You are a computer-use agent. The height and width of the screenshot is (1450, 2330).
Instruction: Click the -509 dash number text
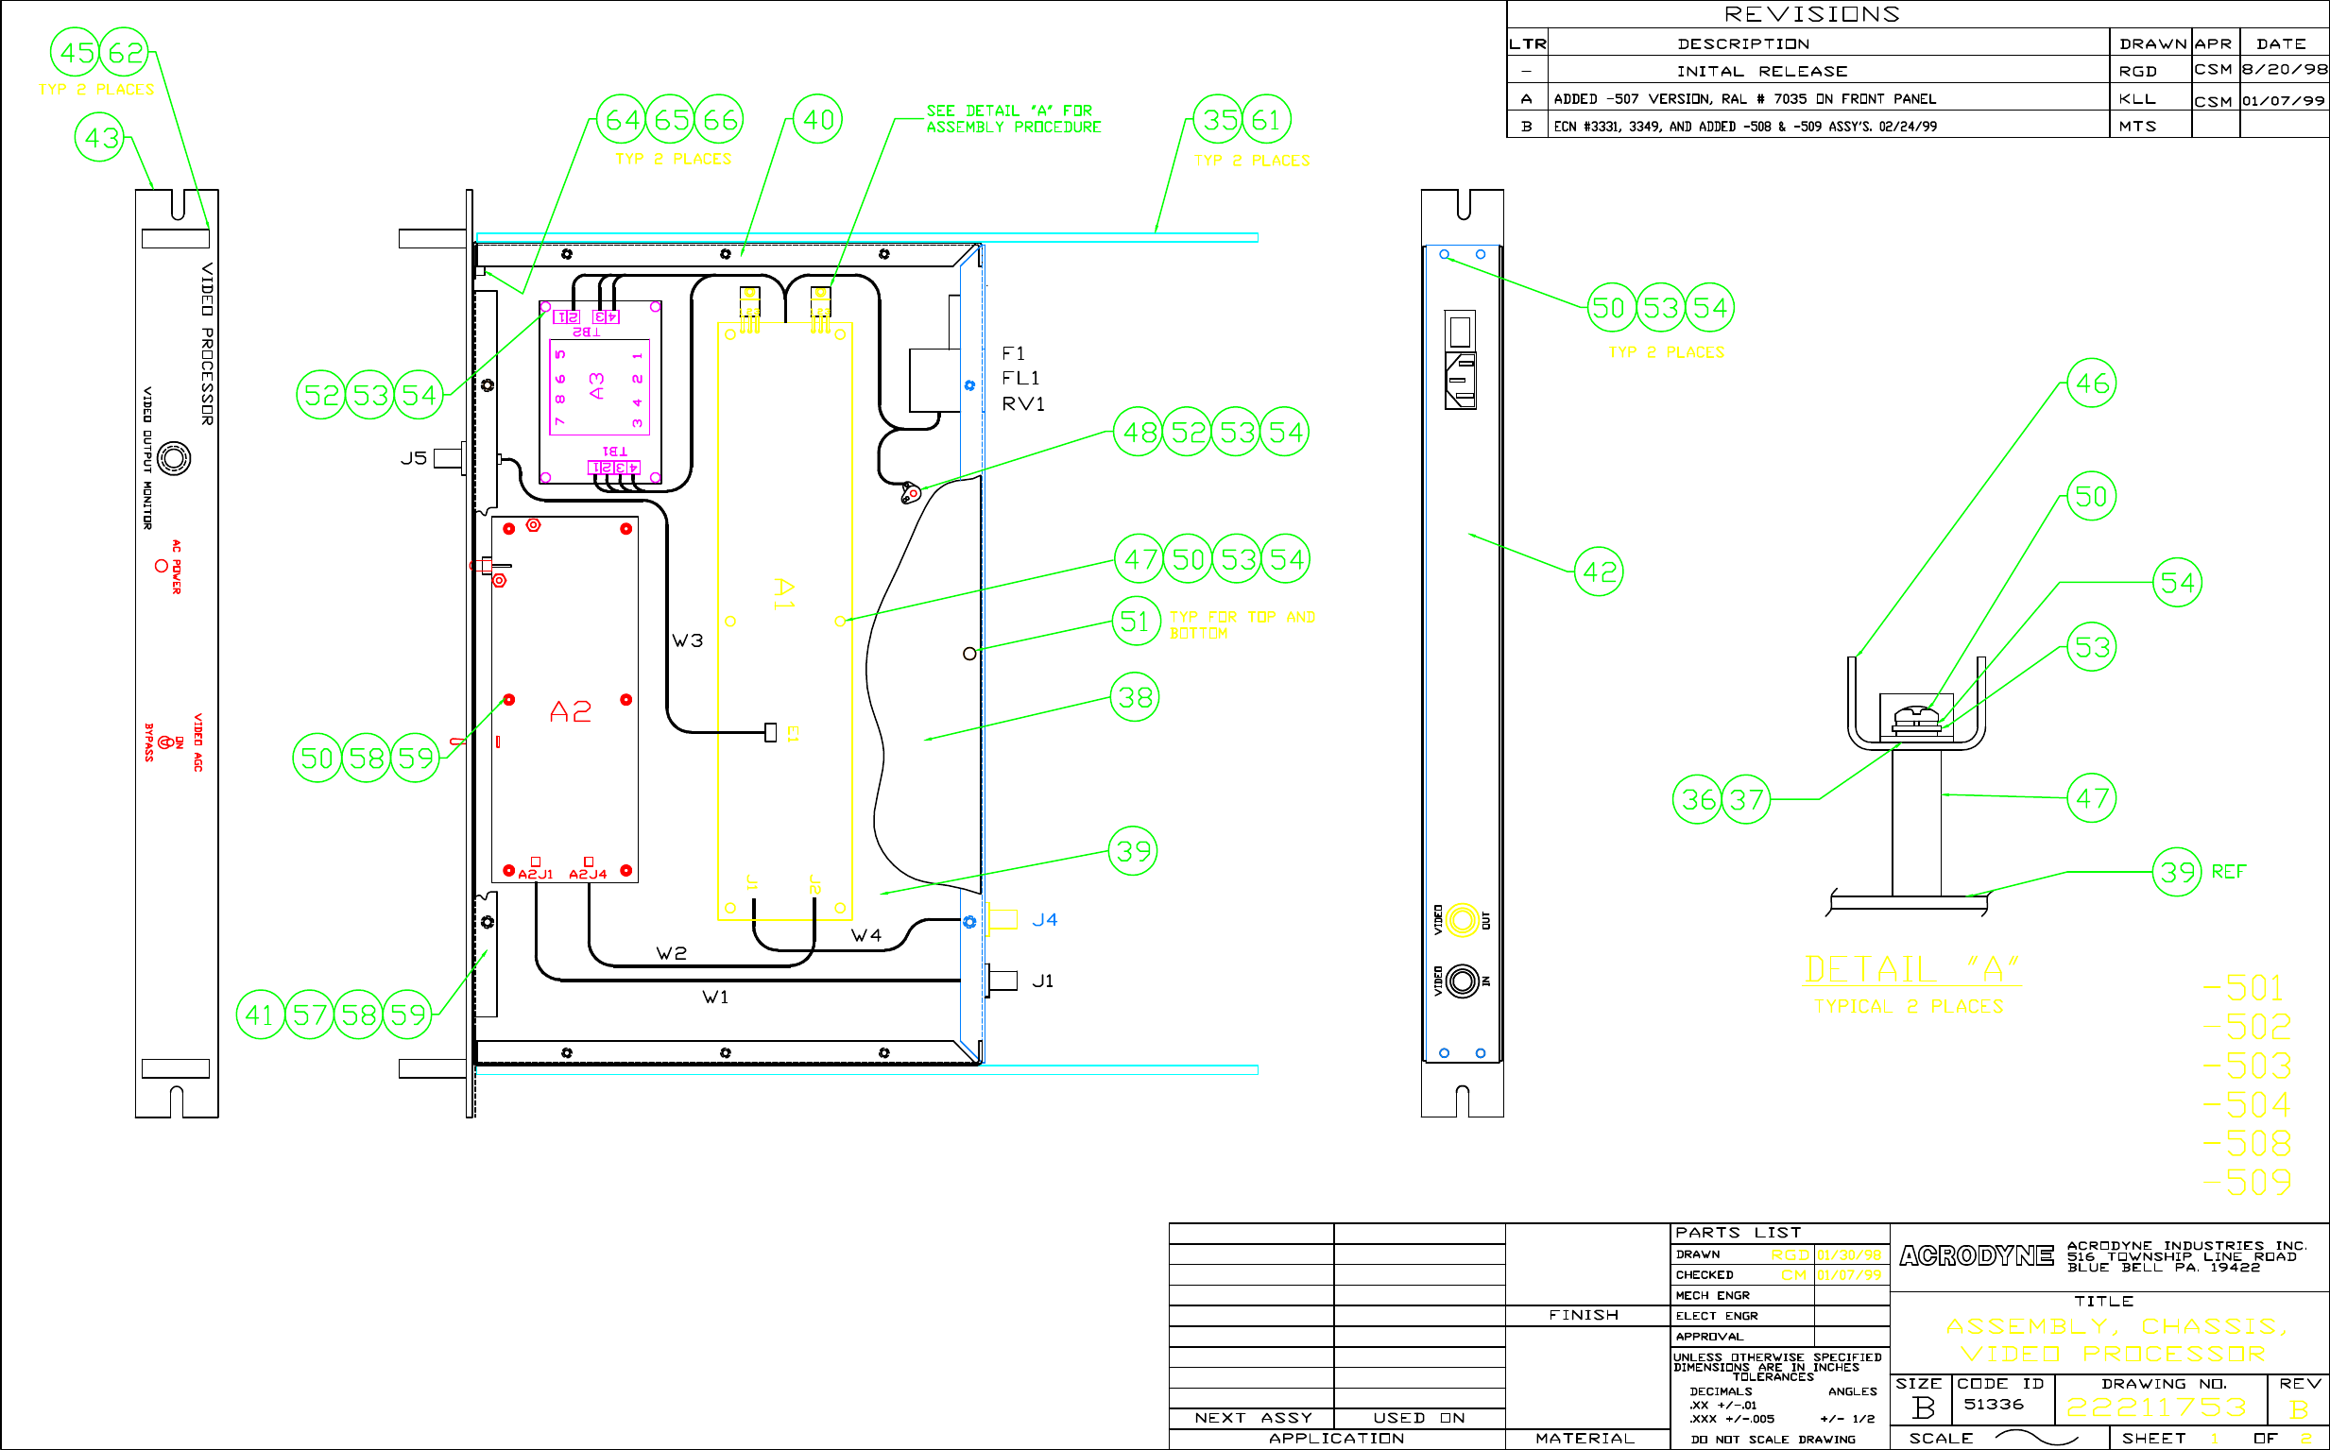coord(2247,1183)
